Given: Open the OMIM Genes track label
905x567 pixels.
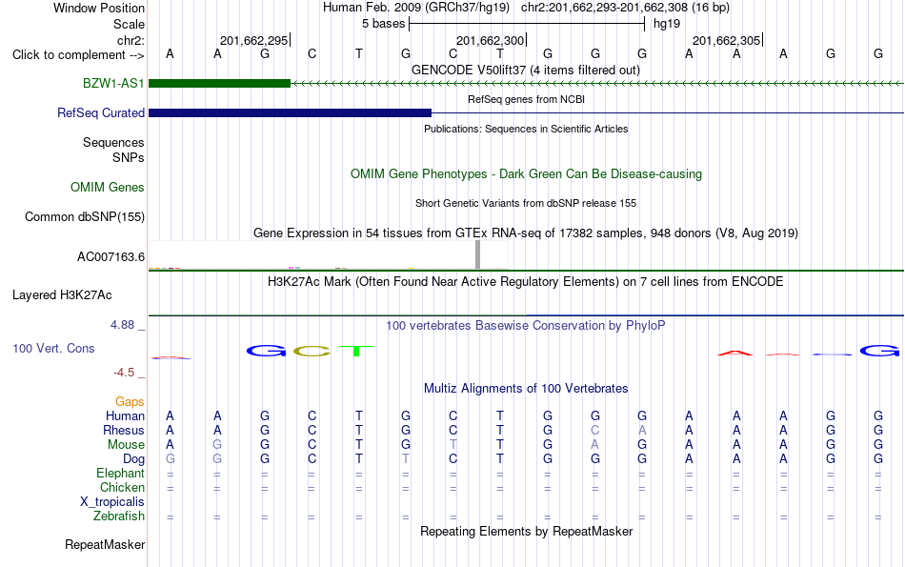Looking at the screenshot, I should point(107,187).
